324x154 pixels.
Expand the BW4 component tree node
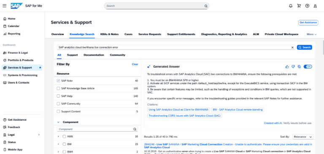[58, 152]
